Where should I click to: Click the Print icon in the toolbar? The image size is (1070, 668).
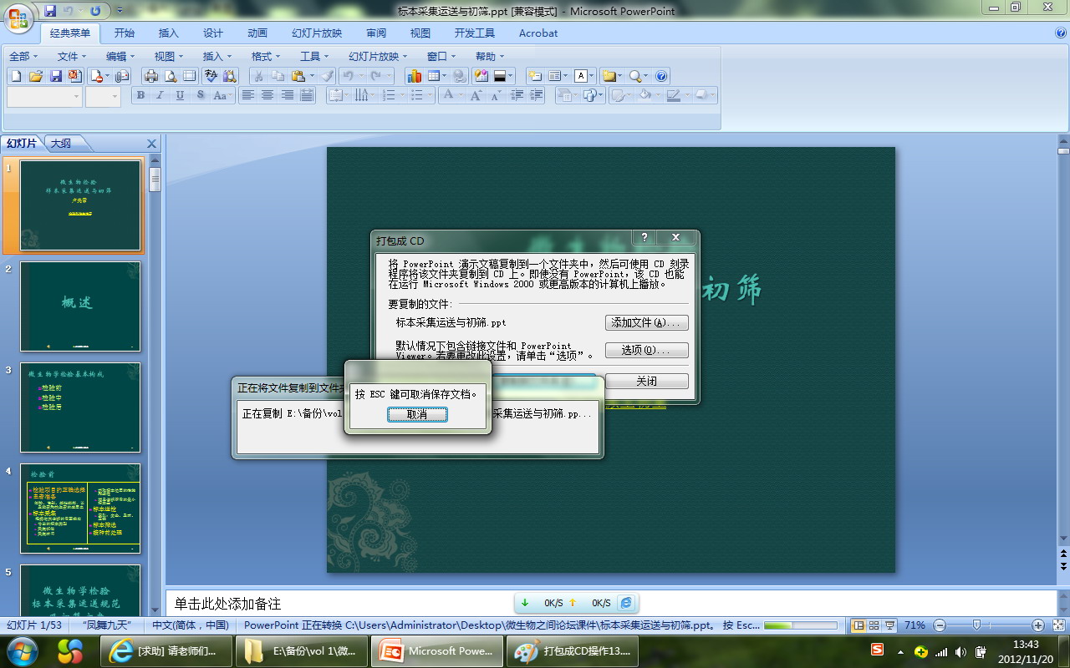point(151,76)
